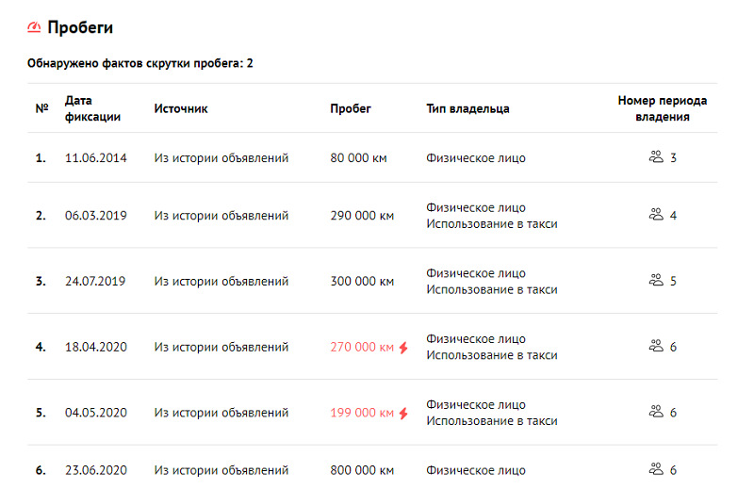The image size is (754, 489).
Task: Click the Тип владельца column header
Action: click(x=467, y=108)
